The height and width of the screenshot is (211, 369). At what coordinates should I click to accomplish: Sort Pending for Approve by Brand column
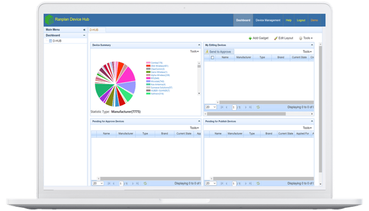165,134
